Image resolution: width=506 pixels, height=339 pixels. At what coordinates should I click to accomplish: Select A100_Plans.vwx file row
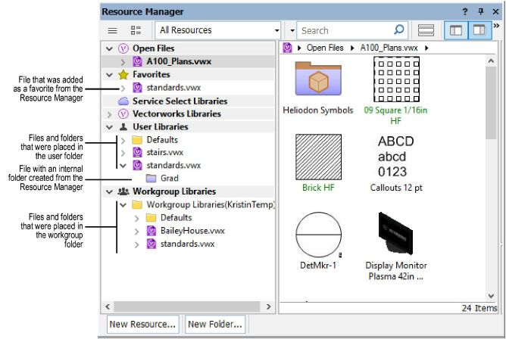pos(189,61)
